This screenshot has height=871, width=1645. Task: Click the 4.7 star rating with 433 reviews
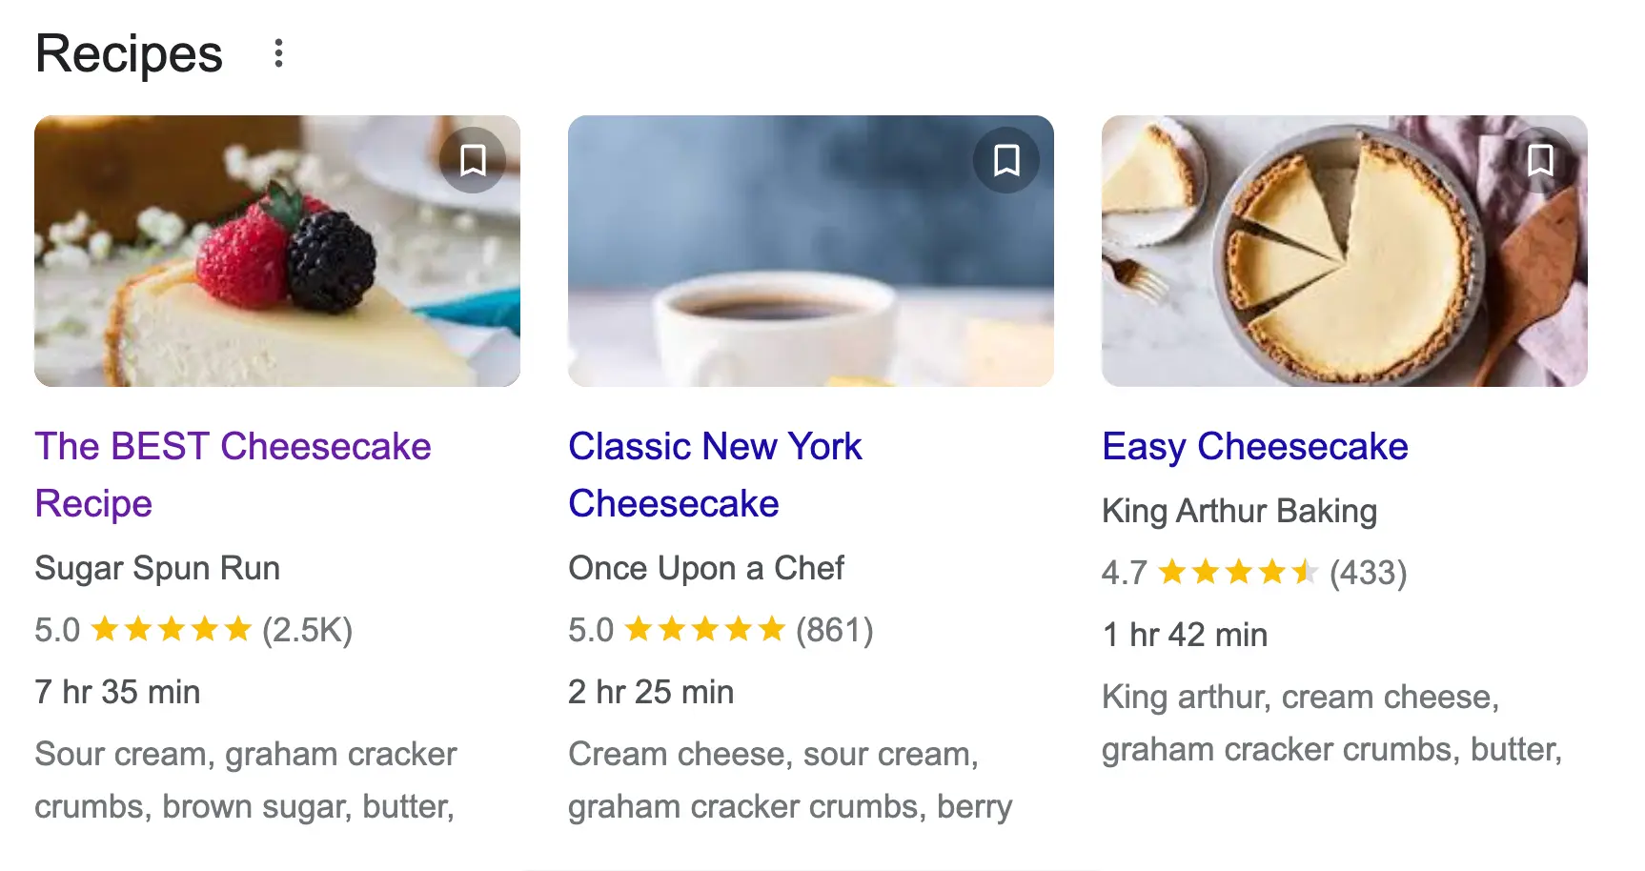click(x=1254, y=573)
